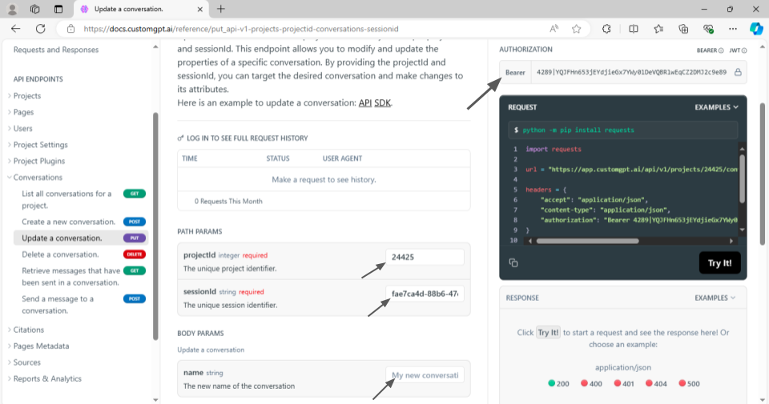Open the workspaces icon in title bar
Image resolution: width=769 pixels, height=404 pixels.
(x=34, y=9)
